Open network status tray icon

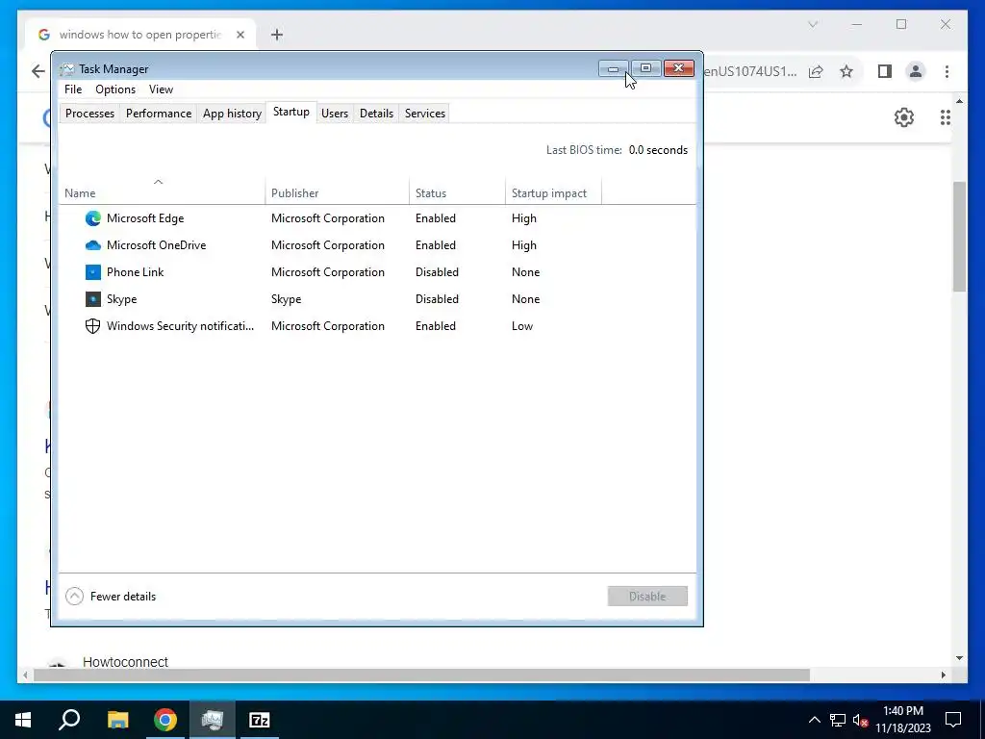pyautogui.click(x=838, y=720)
